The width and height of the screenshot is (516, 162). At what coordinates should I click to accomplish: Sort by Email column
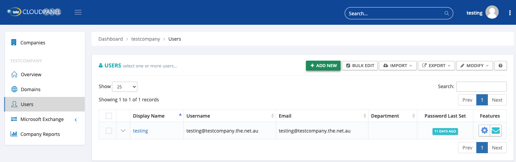(322, 116)
